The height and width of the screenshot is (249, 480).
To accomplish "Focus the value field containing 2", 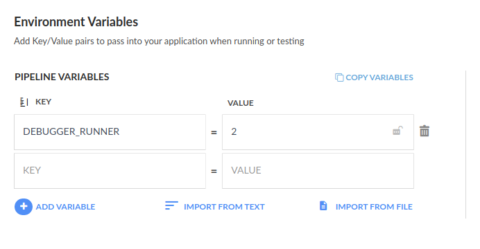I will pos(318,132).
